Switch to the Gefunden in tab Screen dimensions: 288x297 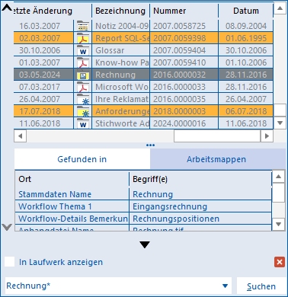point(82,159)
